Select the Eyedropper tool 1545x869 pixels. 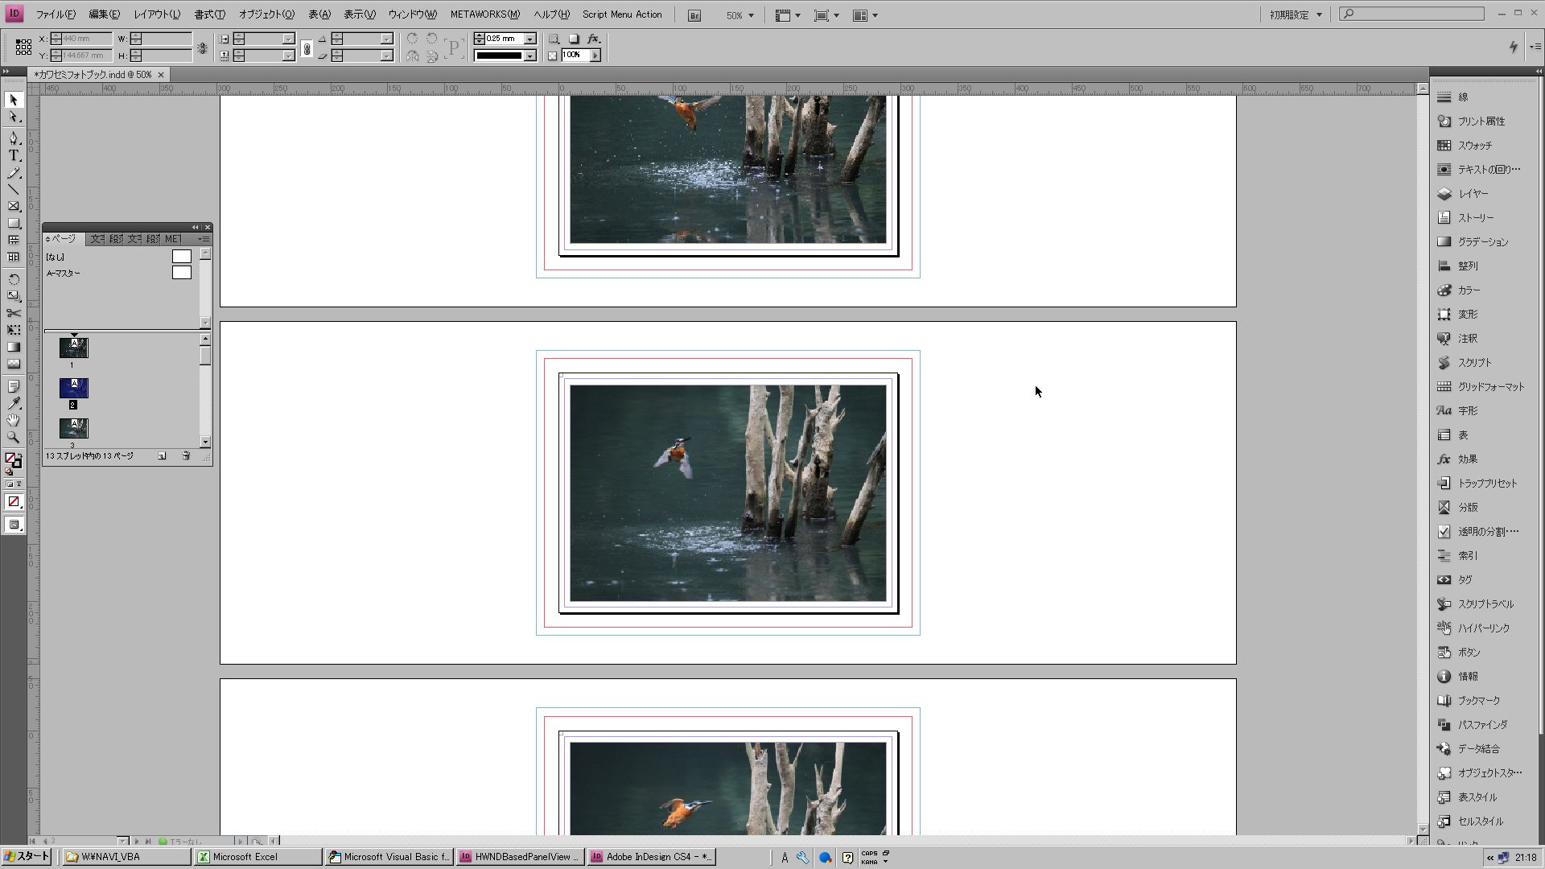pyautogui.click(x=14, y=403)
